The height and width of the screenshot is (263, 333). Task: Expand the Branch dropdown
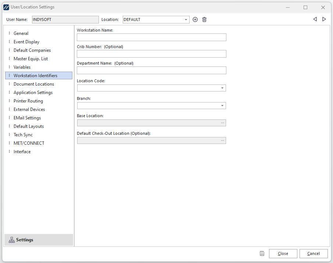pyautogui.click(x=222, y=105)
